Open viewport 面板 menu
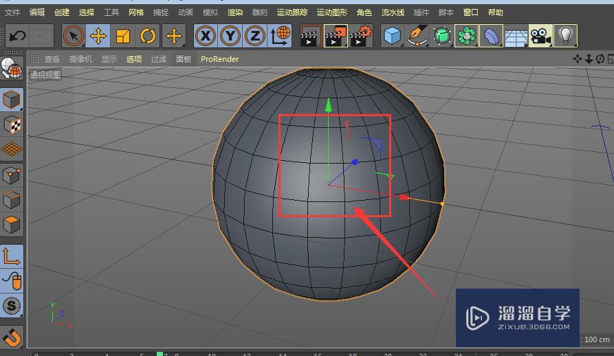This screenshot has width=614, height=356. [x=184, y=59]
